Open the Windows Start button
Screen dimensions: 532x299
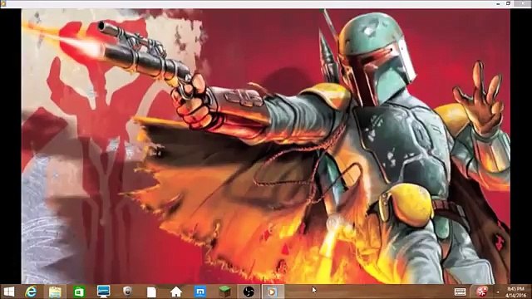[x=9, y=292]
